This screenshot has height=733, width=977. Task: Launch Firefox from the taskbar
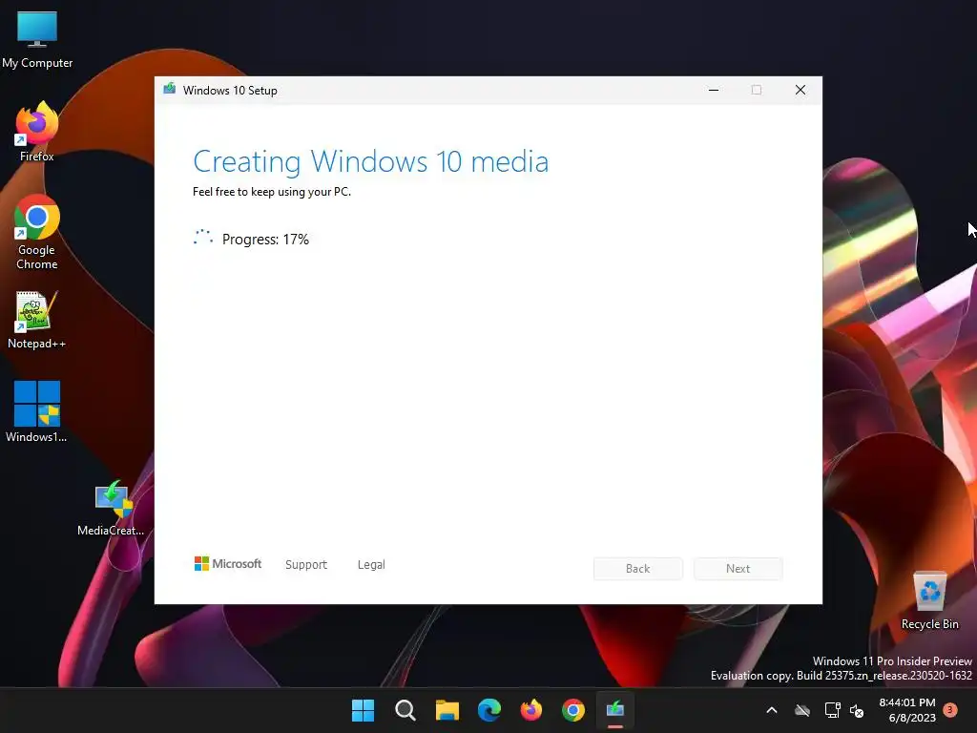tap(530, 710)
